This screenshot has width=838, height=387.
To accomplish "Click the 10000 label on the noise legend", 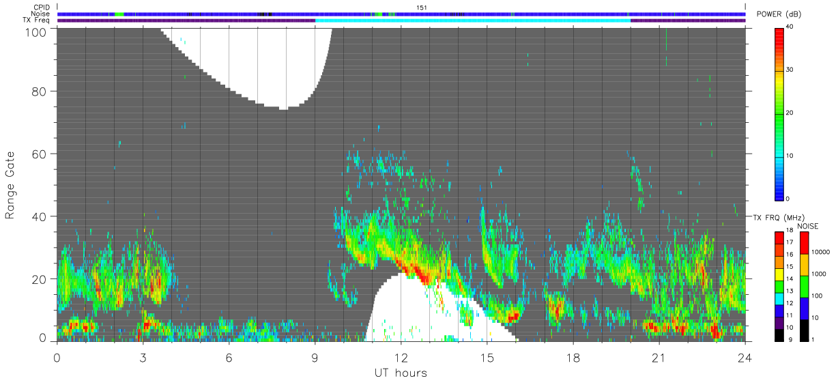I will tap(821, 252).
